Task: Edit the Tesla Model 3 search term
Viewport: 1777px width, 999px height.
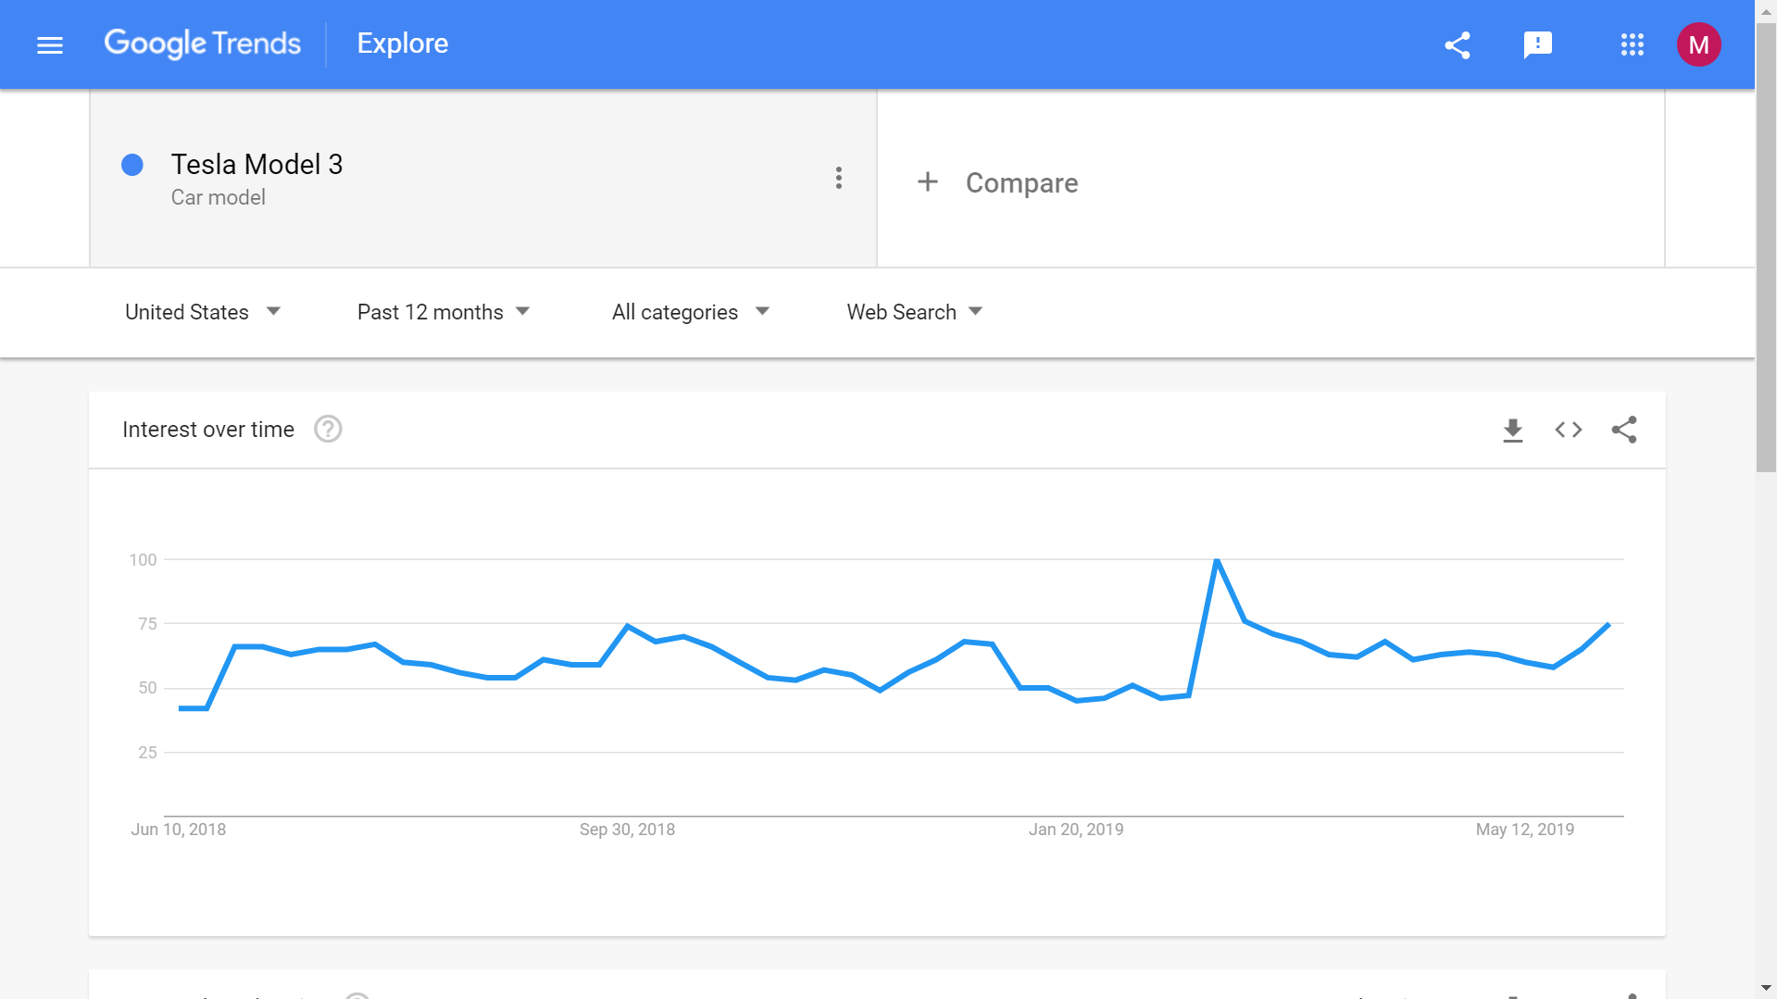Action: (x=257, y=164)
